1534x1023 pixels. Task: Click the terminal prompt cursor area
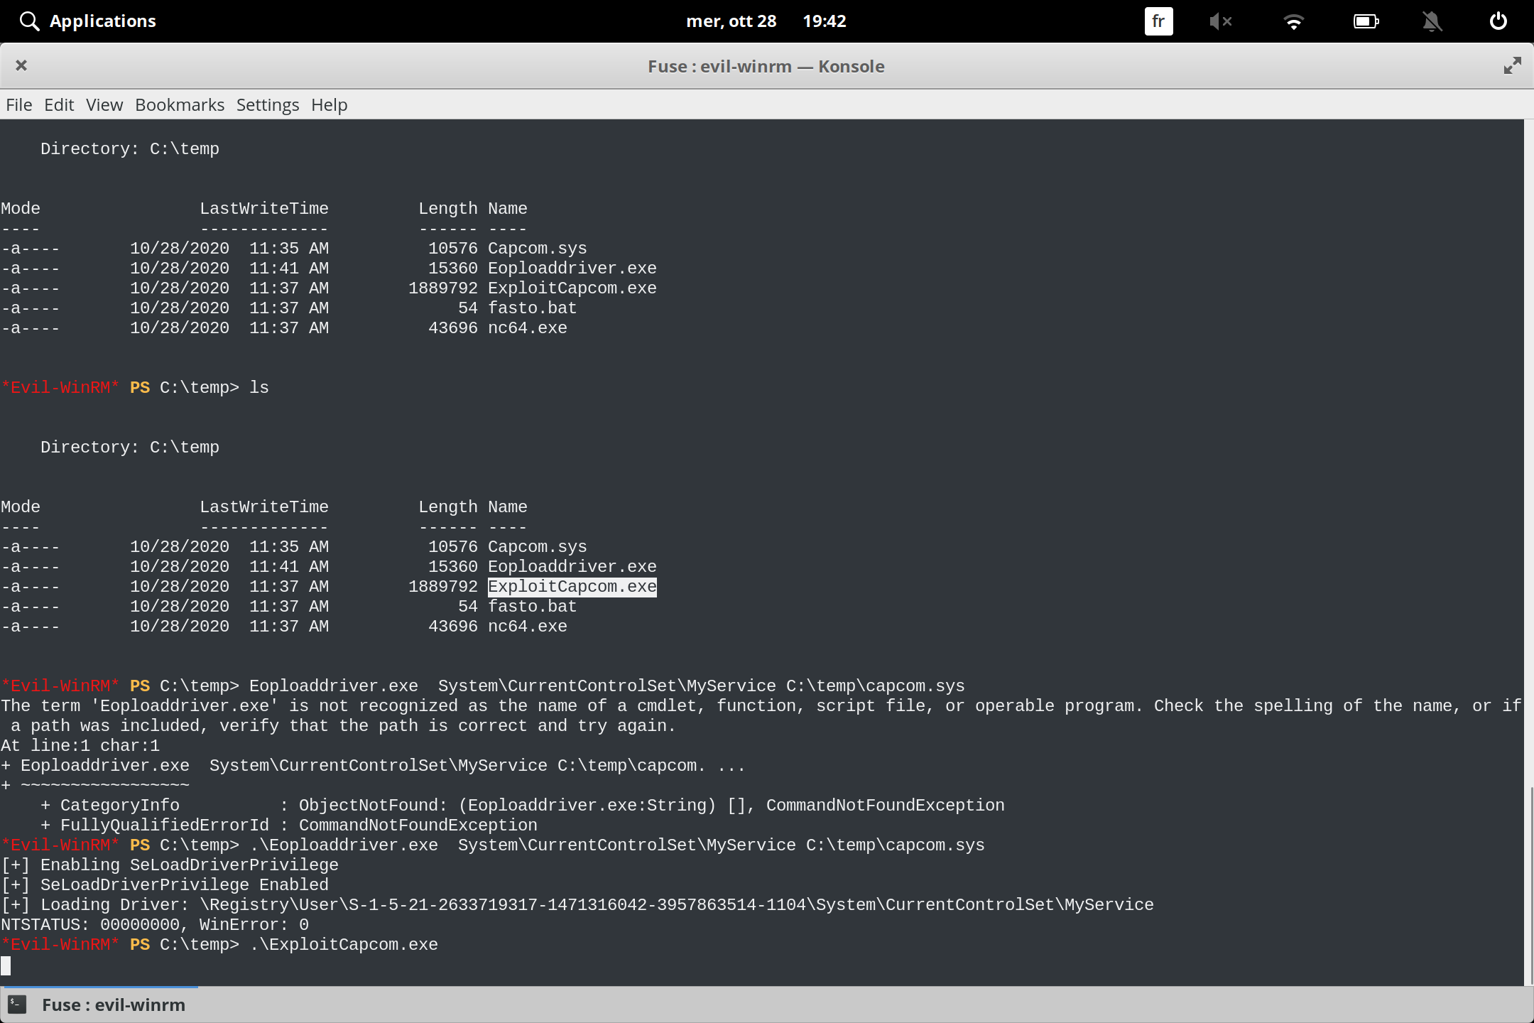[x=7, y=965]
